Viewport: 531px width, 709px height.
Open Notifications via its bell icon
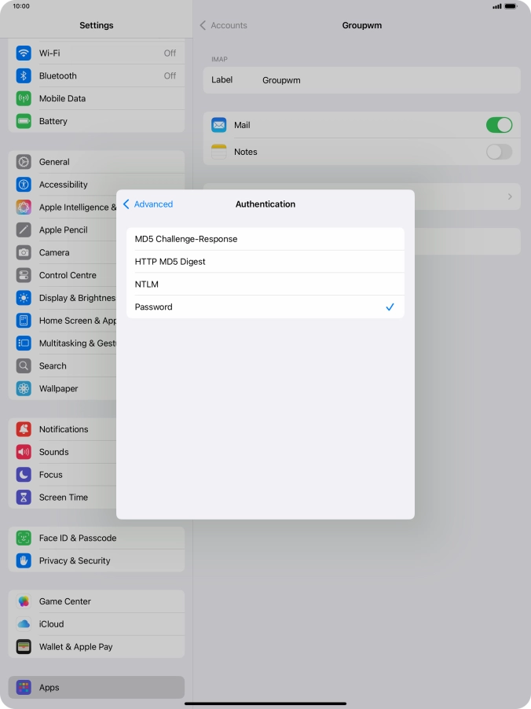click(24, 430)
